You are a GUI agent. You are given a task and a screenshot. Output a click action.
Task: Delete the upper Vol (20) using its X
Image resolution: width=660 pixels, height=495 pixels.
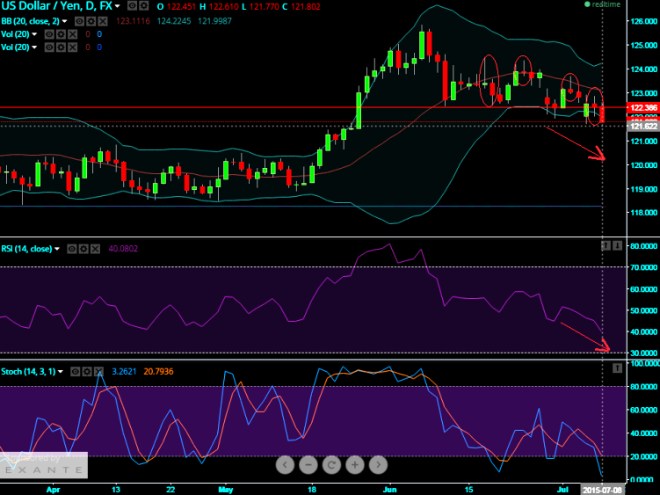pos(73,34)
